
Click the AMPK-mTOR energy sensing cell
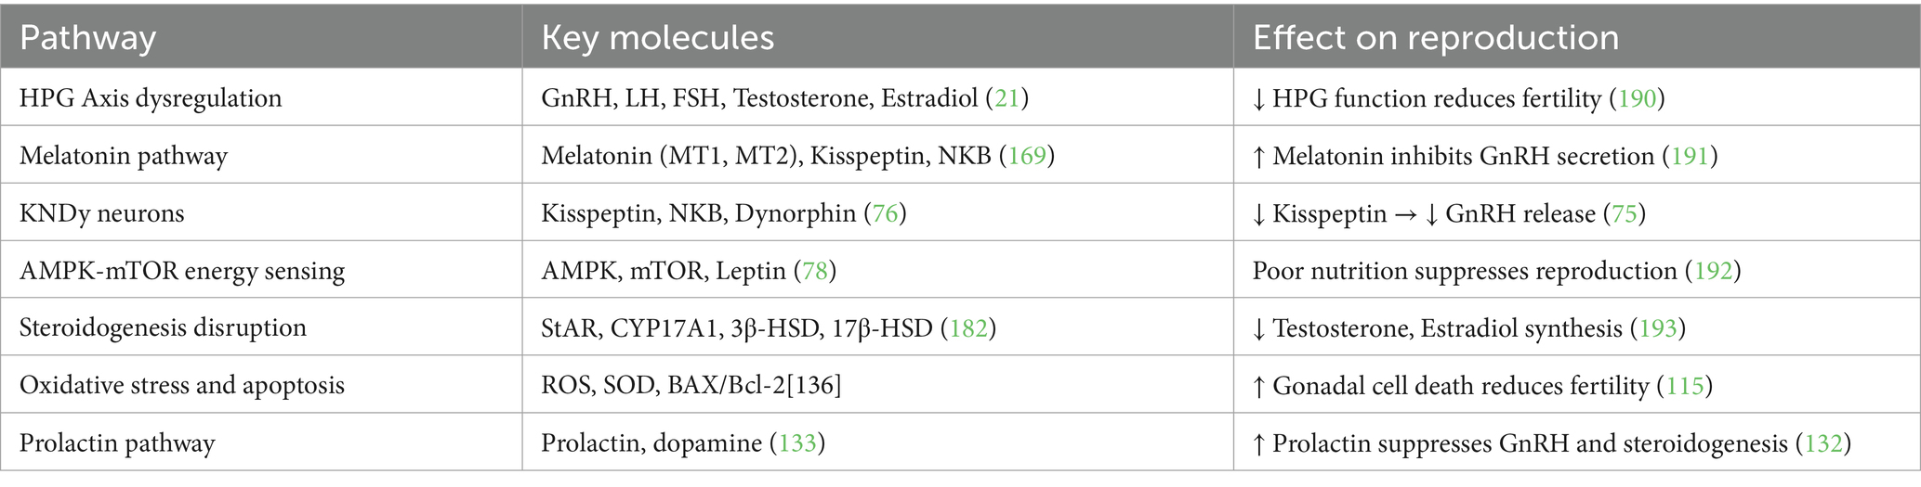tap(182, 271)
